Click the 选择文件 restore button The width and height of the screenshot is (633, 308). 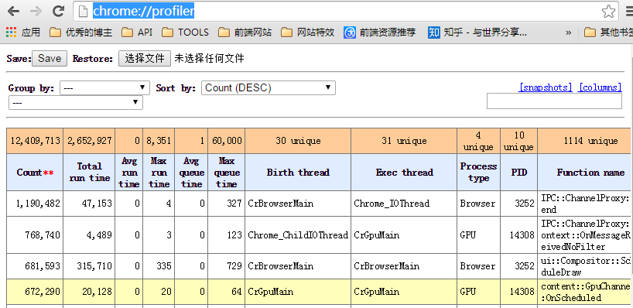(145, 59)
